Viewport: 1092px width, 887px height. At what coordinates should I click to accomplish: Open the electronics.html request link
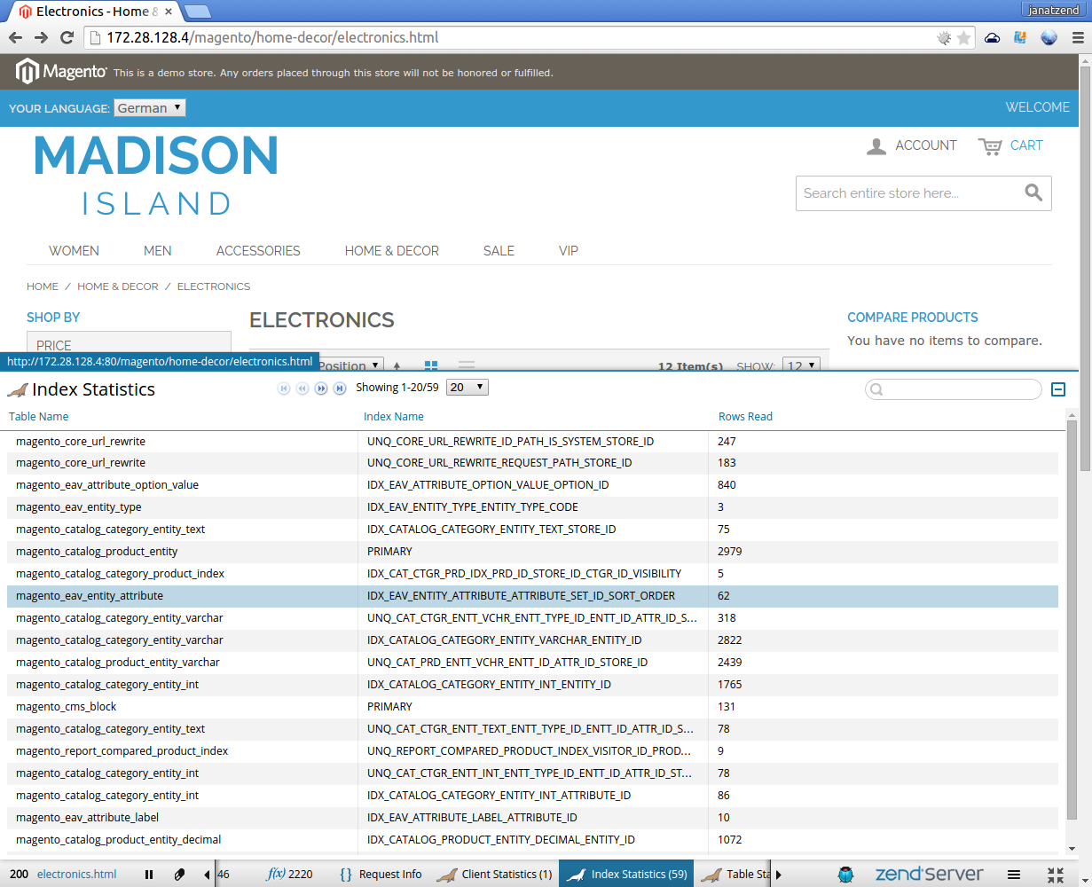click(x=76, y=875)
